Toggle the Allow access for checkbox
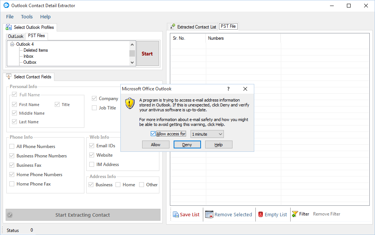The image size is (375, 235). point(153,134)
